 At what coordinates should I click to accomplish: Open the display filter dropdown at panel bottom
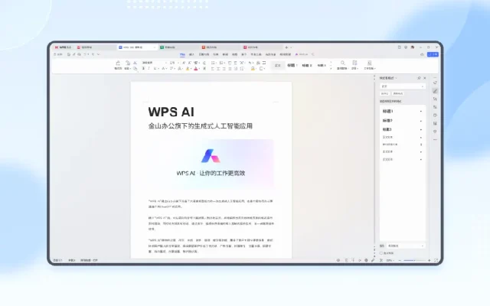pyautogui.click(x=406, y=246)
